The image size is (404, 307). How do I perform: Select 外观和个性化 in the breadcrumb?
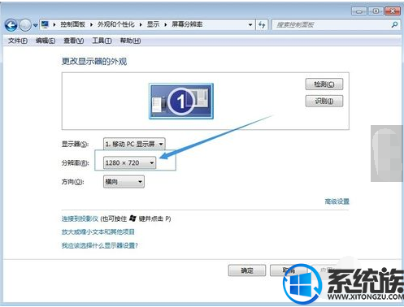(x=116, y=24)
